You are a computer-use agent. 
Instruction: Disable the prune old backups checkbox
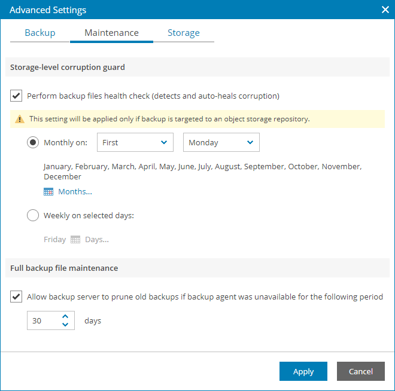point(16,297)
